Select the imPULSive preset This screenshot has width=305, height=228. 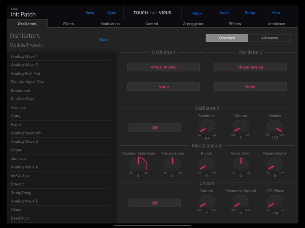(61, 176)
